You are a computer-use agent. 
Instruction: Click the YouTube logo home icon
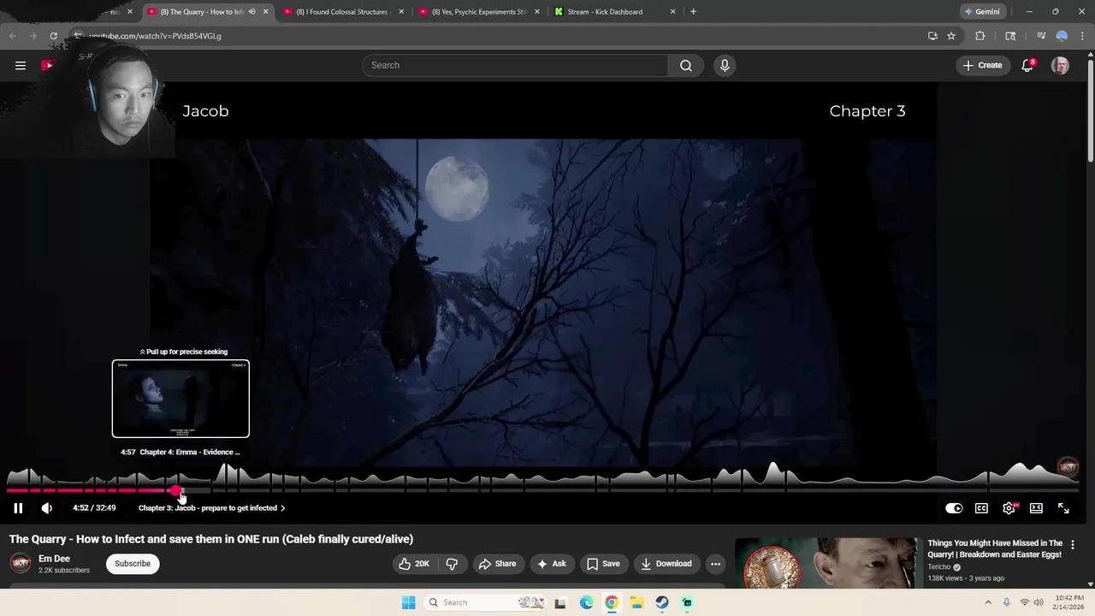(48, 65)
